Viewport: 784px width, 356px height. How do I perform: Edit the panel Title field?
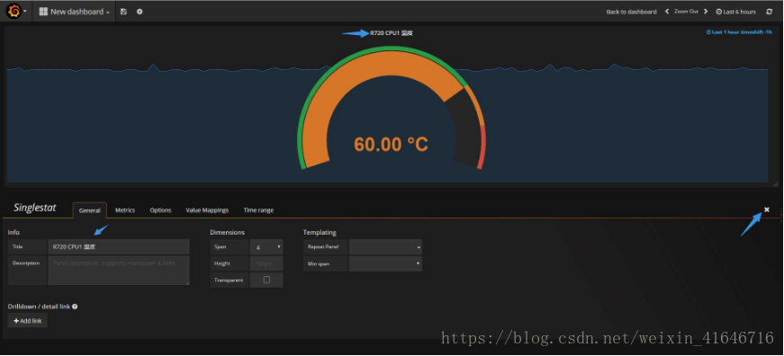coord(119,246)
